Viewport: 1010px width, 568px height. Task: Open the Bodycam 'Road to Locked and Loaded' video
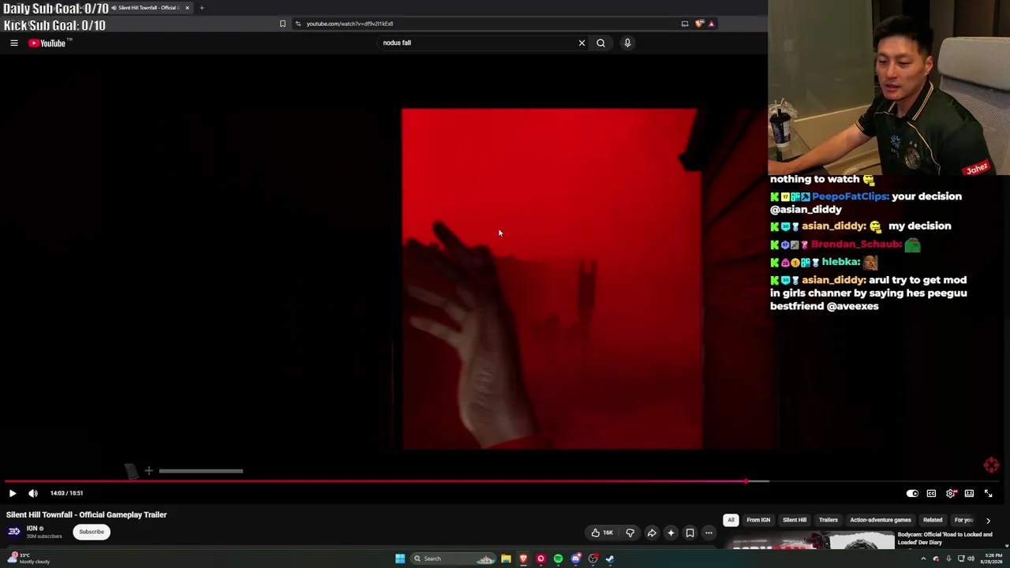[x=945, y=538]
